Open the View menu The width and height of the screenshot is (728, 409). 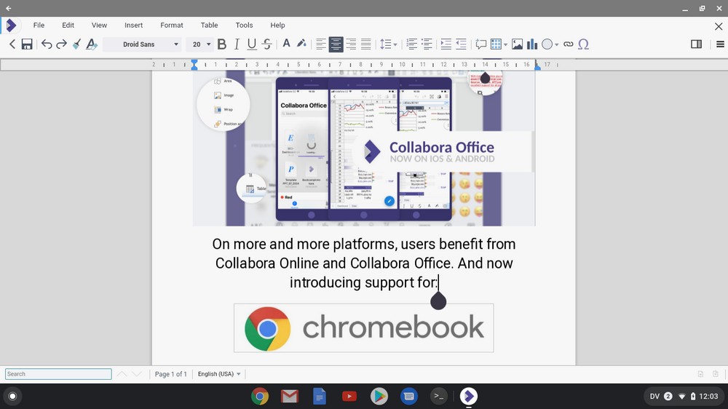point(99,25)
